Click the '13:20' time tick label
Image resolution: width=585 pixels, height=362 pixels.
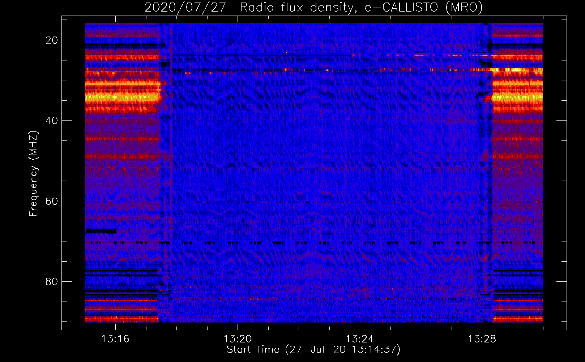[x=238, y=339]
